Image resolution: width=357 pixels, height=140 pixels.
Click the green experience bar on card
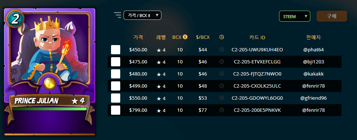[x=50, y=109]
